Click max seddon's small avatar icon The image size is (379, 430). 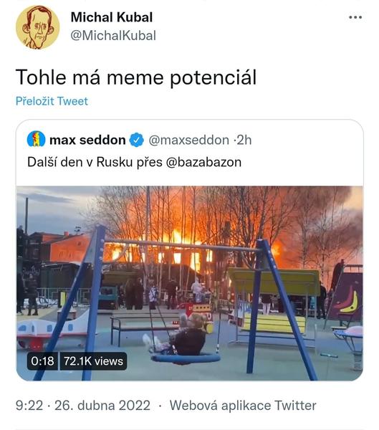(36, 139)
